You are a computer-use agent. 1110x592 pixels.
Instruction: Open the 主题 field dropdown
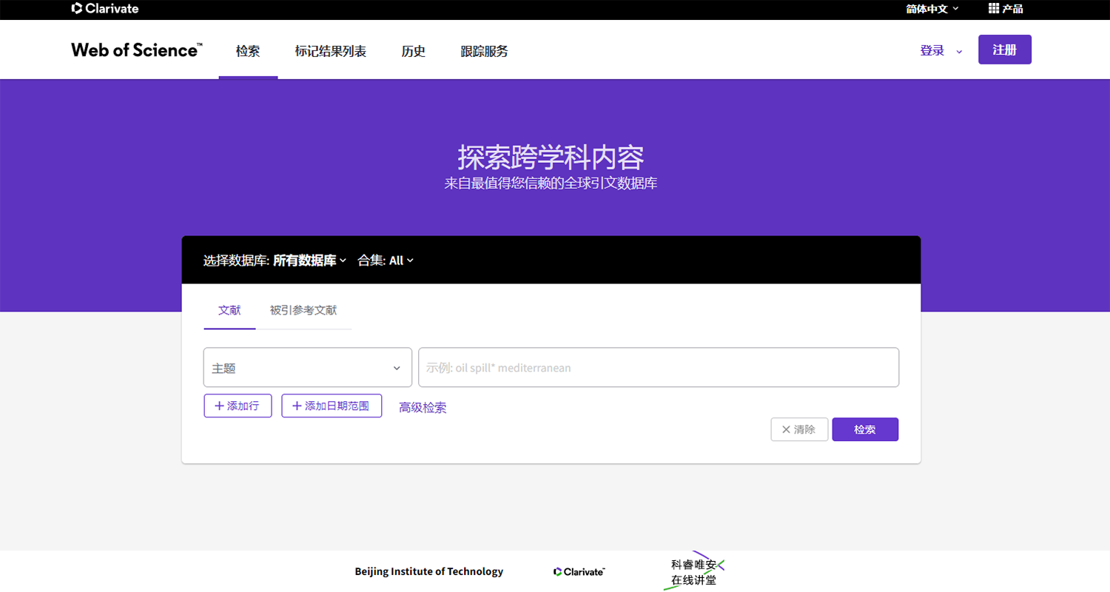[308, 368]
